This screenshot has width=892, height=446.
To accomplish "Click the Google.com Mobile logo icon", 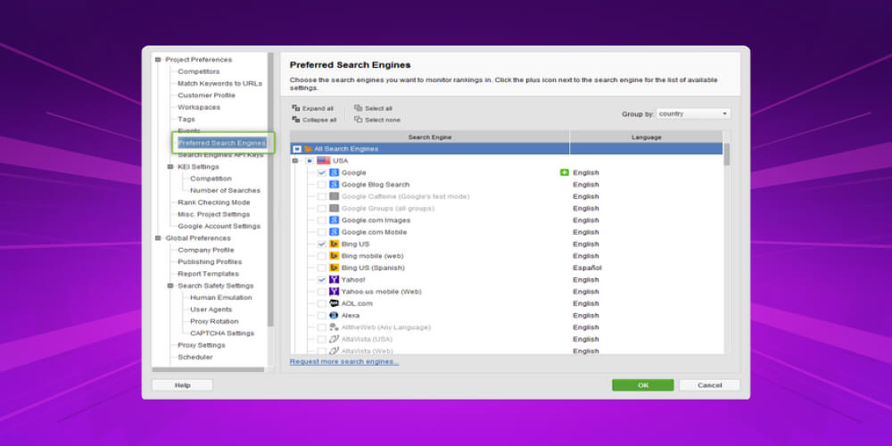I will pyautogui.click(x=334, y=232).
